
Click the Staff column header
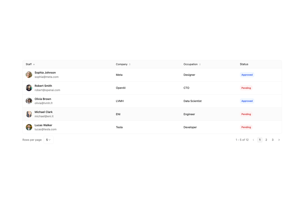point(29,64)
